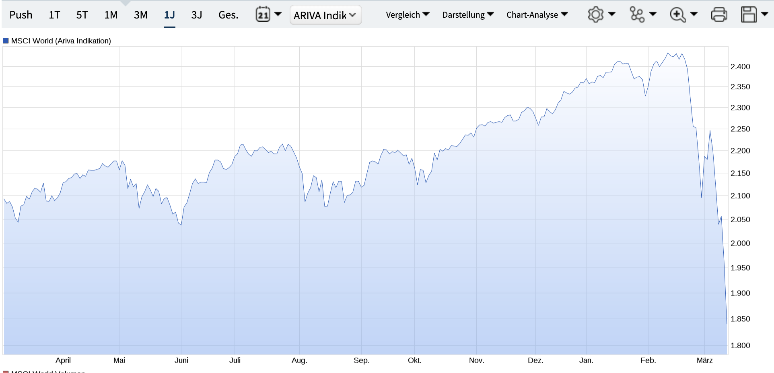
Task: Toggle Push live updates
Action: [21, 15]
